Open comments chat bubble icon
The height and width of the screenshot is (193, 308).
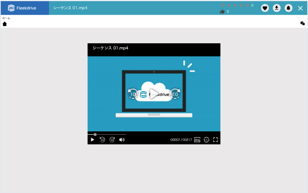pos(303,24)
